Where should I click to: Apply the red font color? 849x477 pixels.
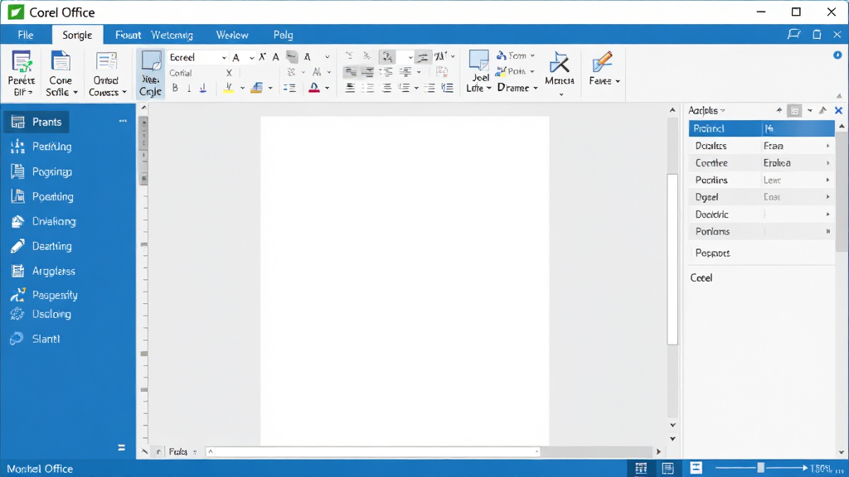tap(314, 88)
